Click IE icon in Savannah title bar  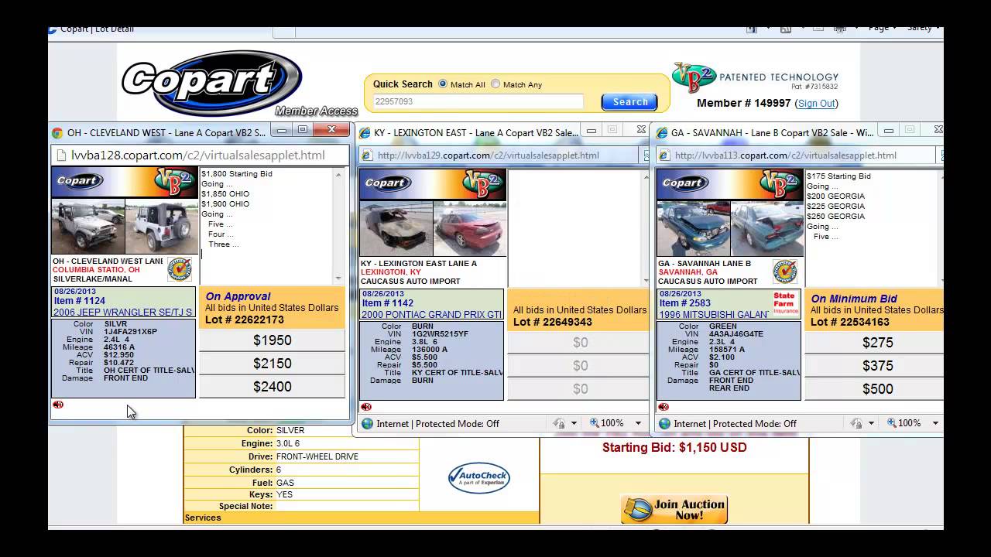[x=662, y=133]
